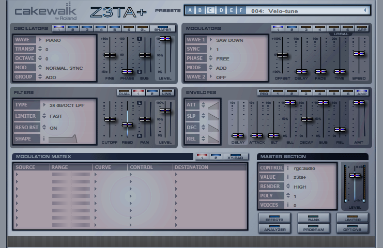This screenshot has height=248, width=383.
Task: Select preset bank C
Action: pos(210,10)
